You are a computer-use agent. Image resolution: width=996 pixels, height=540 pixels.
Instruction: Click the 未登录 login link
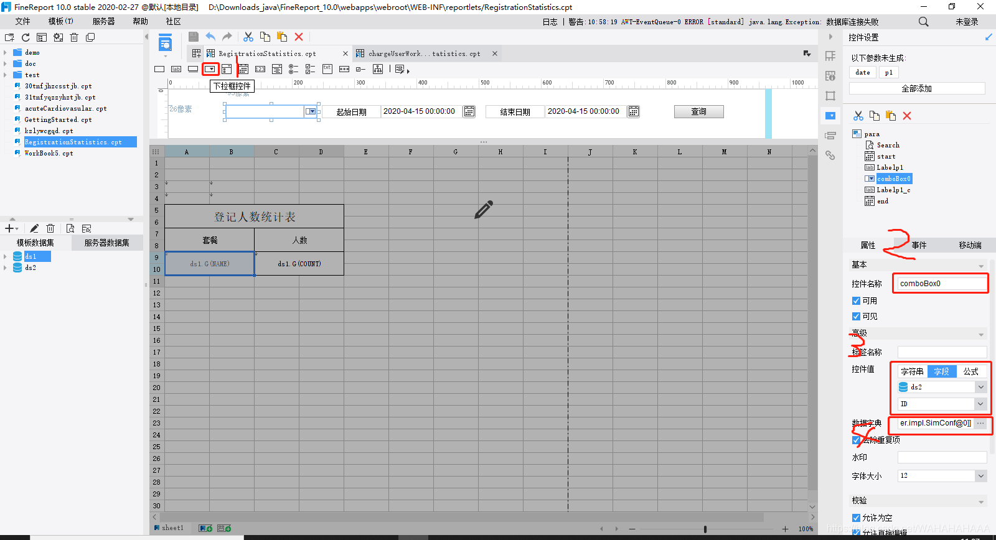(x=967, y=22)
